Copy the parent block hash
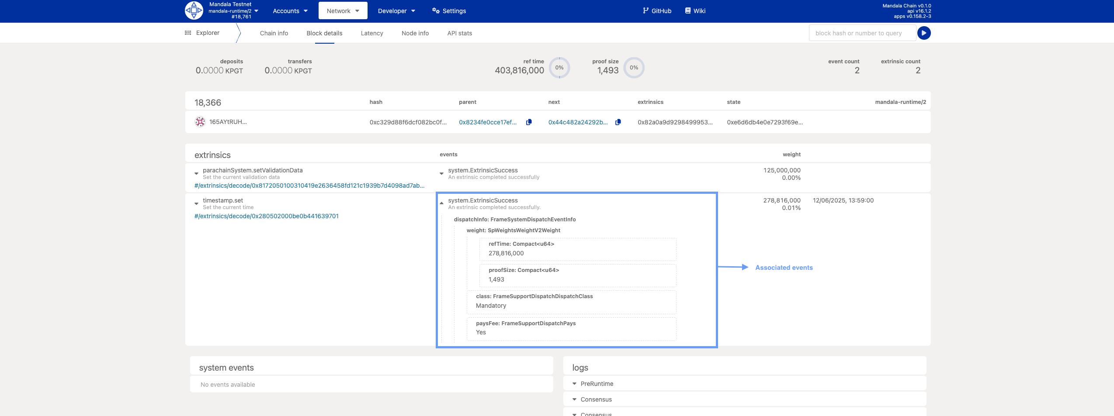The height and width of the screenshot is (416, 1114). pyautogui.click(x=529, y=122)
